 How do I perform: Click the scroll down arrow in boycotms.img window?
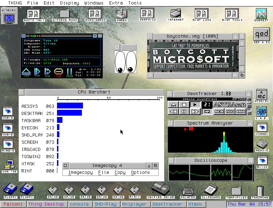pos(242,69)
